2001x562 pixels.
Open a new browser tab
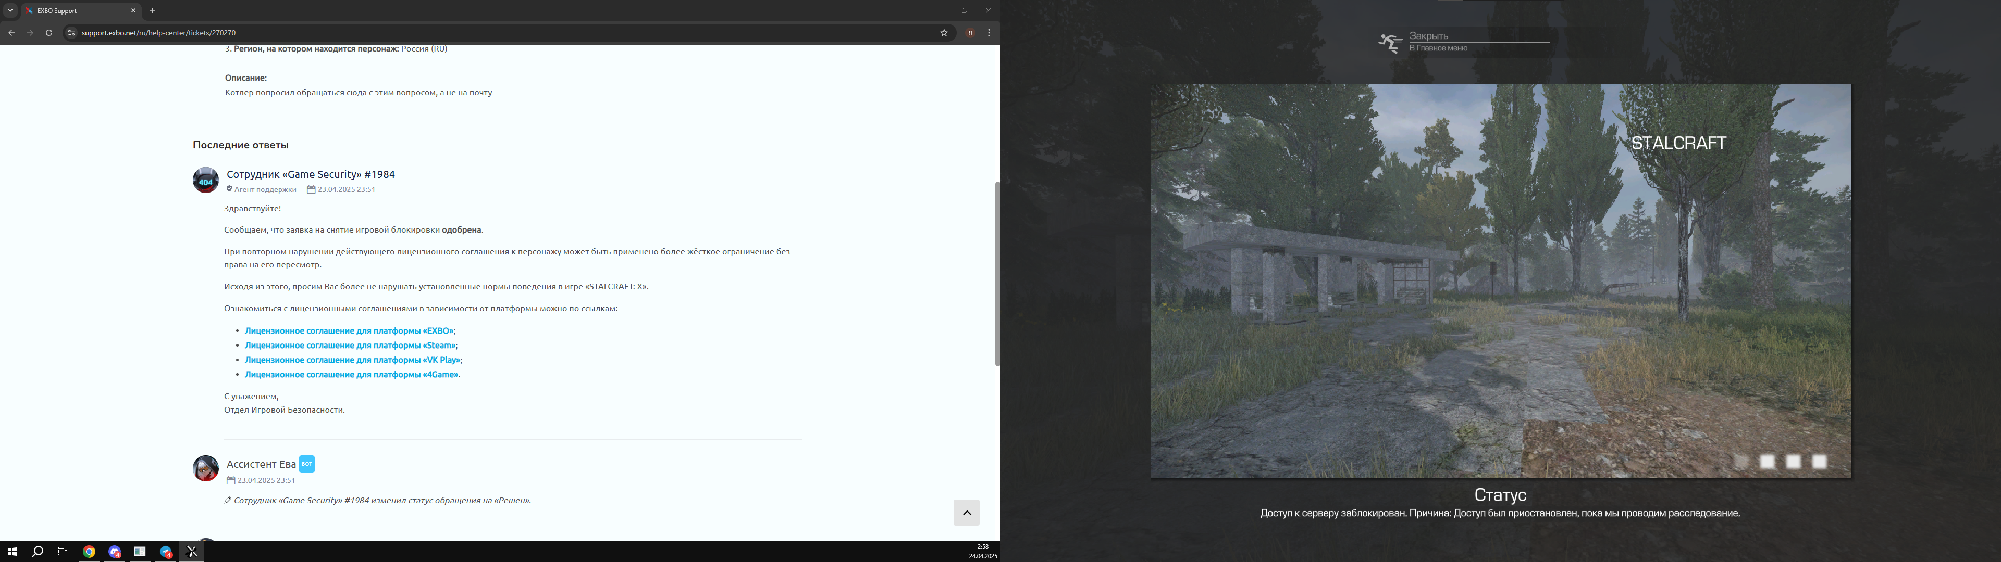pos(152,11)
